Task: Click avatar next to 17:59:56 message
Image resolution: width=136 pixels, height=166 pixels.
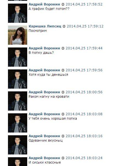Action: [x=18, y=79]
